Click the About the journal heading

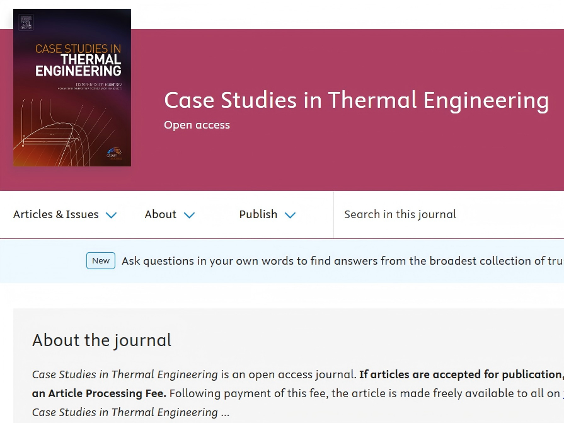click(x=102, y=340)
